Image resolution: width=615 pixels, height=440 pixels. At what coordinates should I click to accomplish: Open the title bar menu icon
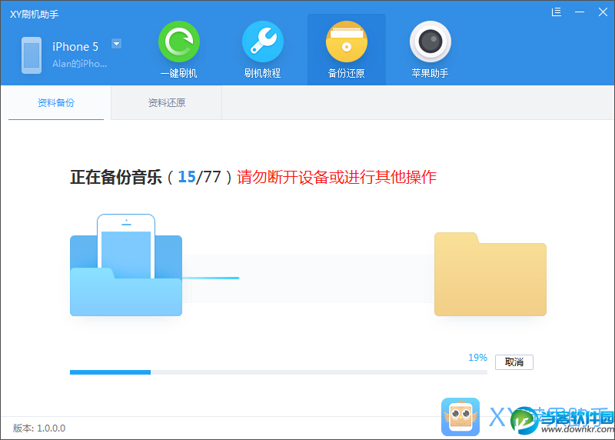click(x=556, y=12)
